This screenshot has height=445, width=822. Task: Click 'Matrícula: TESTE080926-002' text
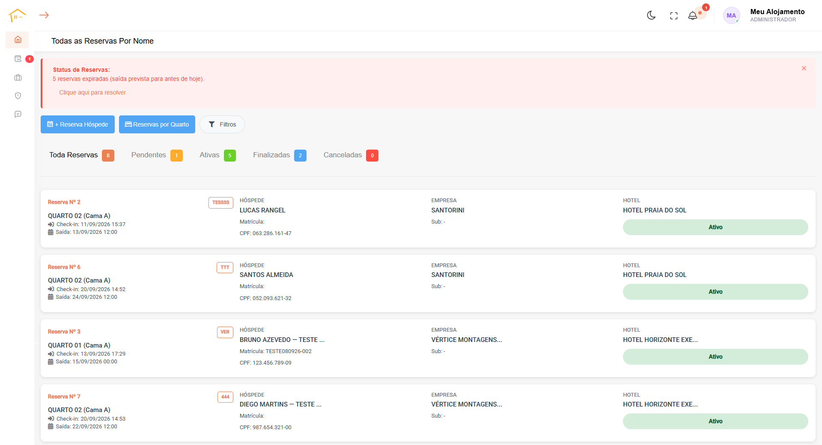276,351
